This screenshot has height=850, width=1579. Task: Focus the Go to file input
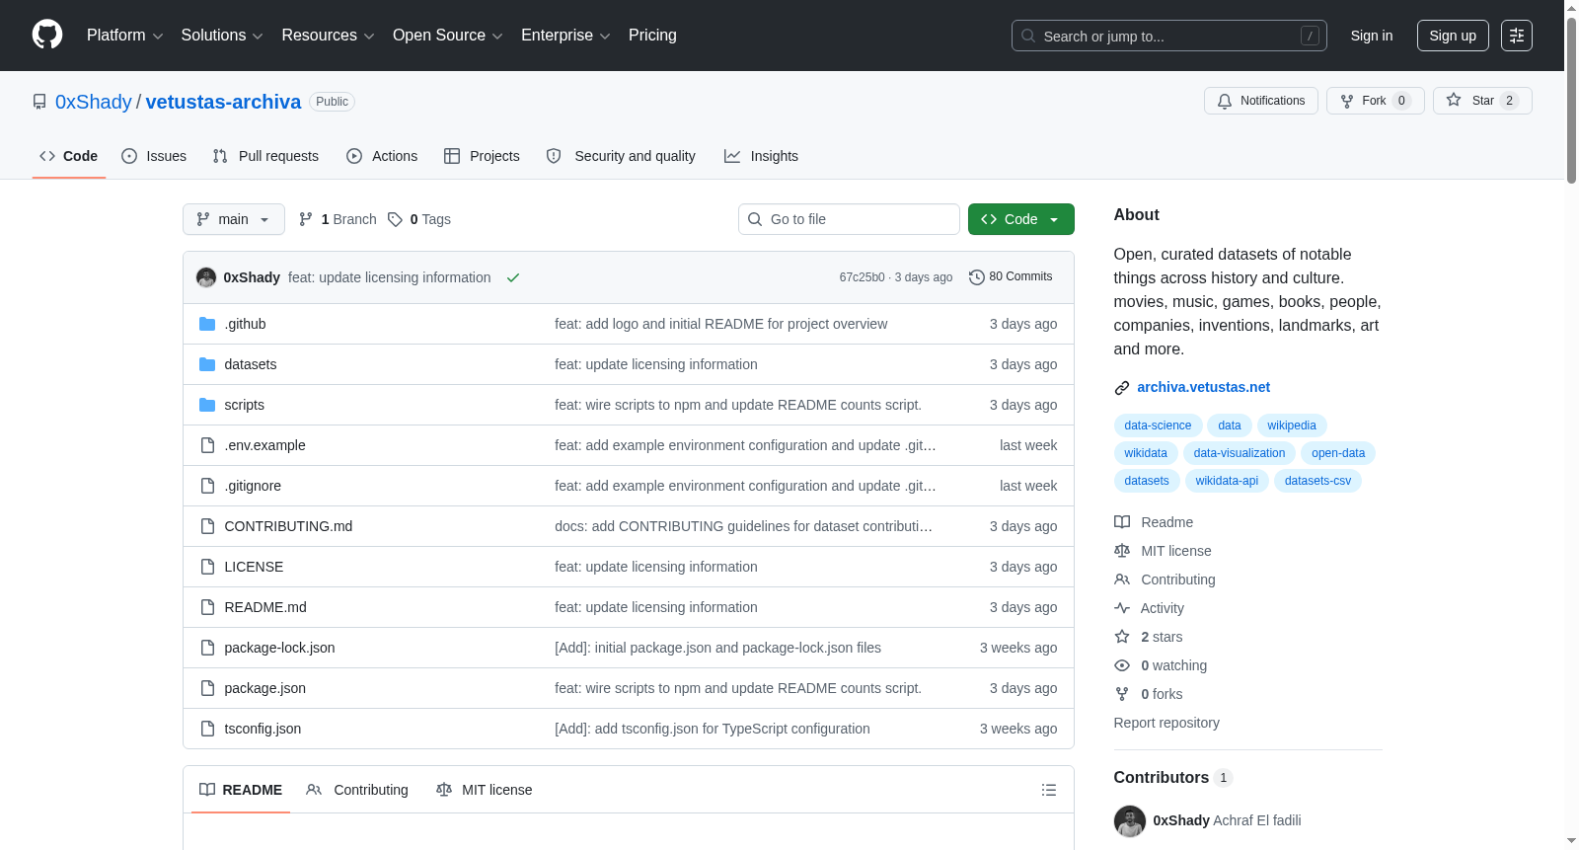point(849,219)
